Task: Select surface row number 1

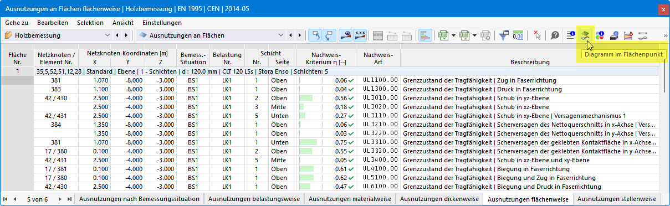Action: (x=17, y=71)
